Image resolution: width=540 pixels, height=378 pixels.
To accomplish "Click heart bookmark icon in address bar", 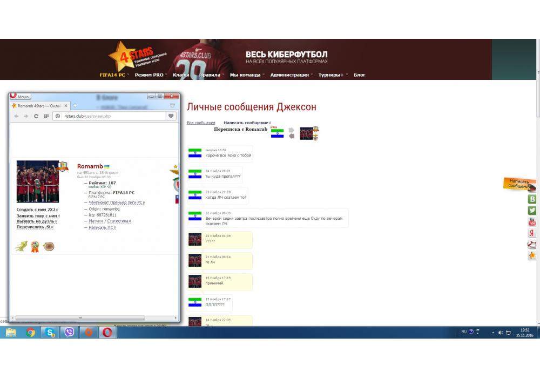I will click(171, 116).
